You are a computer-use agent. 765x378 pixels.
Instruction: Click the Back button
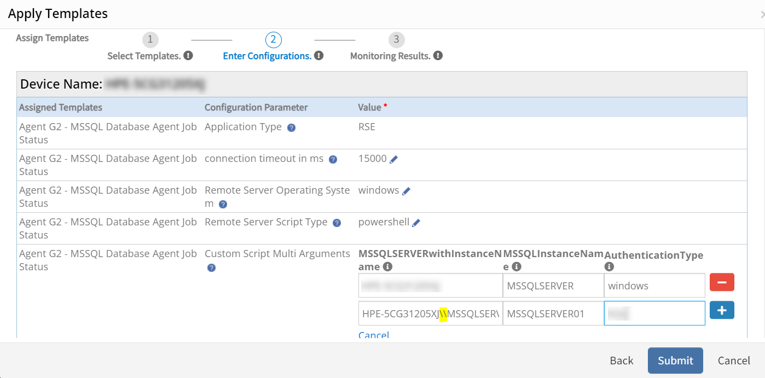[x=621, y=360]
